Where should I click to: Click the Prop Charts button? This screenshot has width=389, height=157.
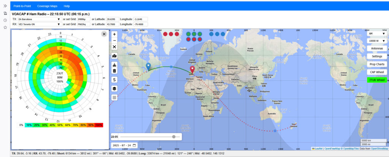tap(377, 64)
